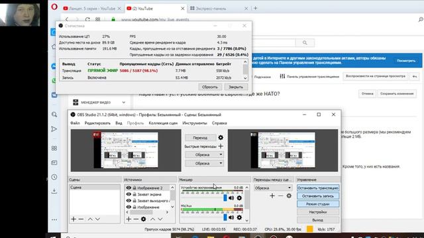Open Opera sidebar My Flow arrow icon
Image resolution: width=424 pixels, height=238 pixels.
(x=54, y=129)
